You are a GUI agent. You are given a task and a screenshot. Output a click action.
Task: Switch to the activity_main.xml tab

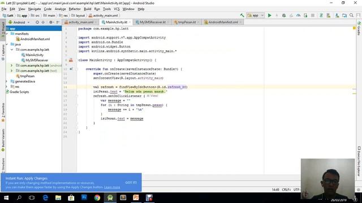tap(81, 22)
